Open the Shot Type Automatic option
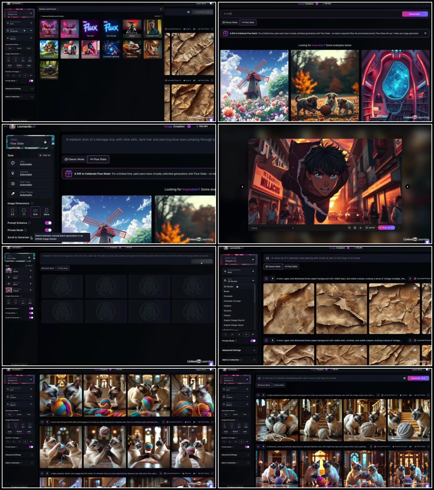 coord(30,183)
